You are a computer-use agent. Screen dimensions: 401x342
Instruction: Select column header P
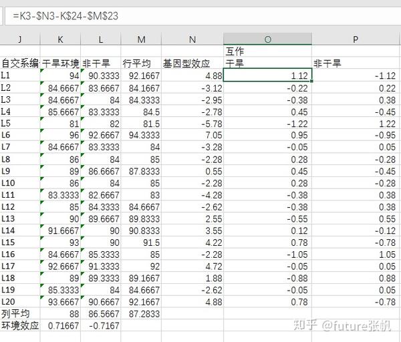tap(356, 39)
